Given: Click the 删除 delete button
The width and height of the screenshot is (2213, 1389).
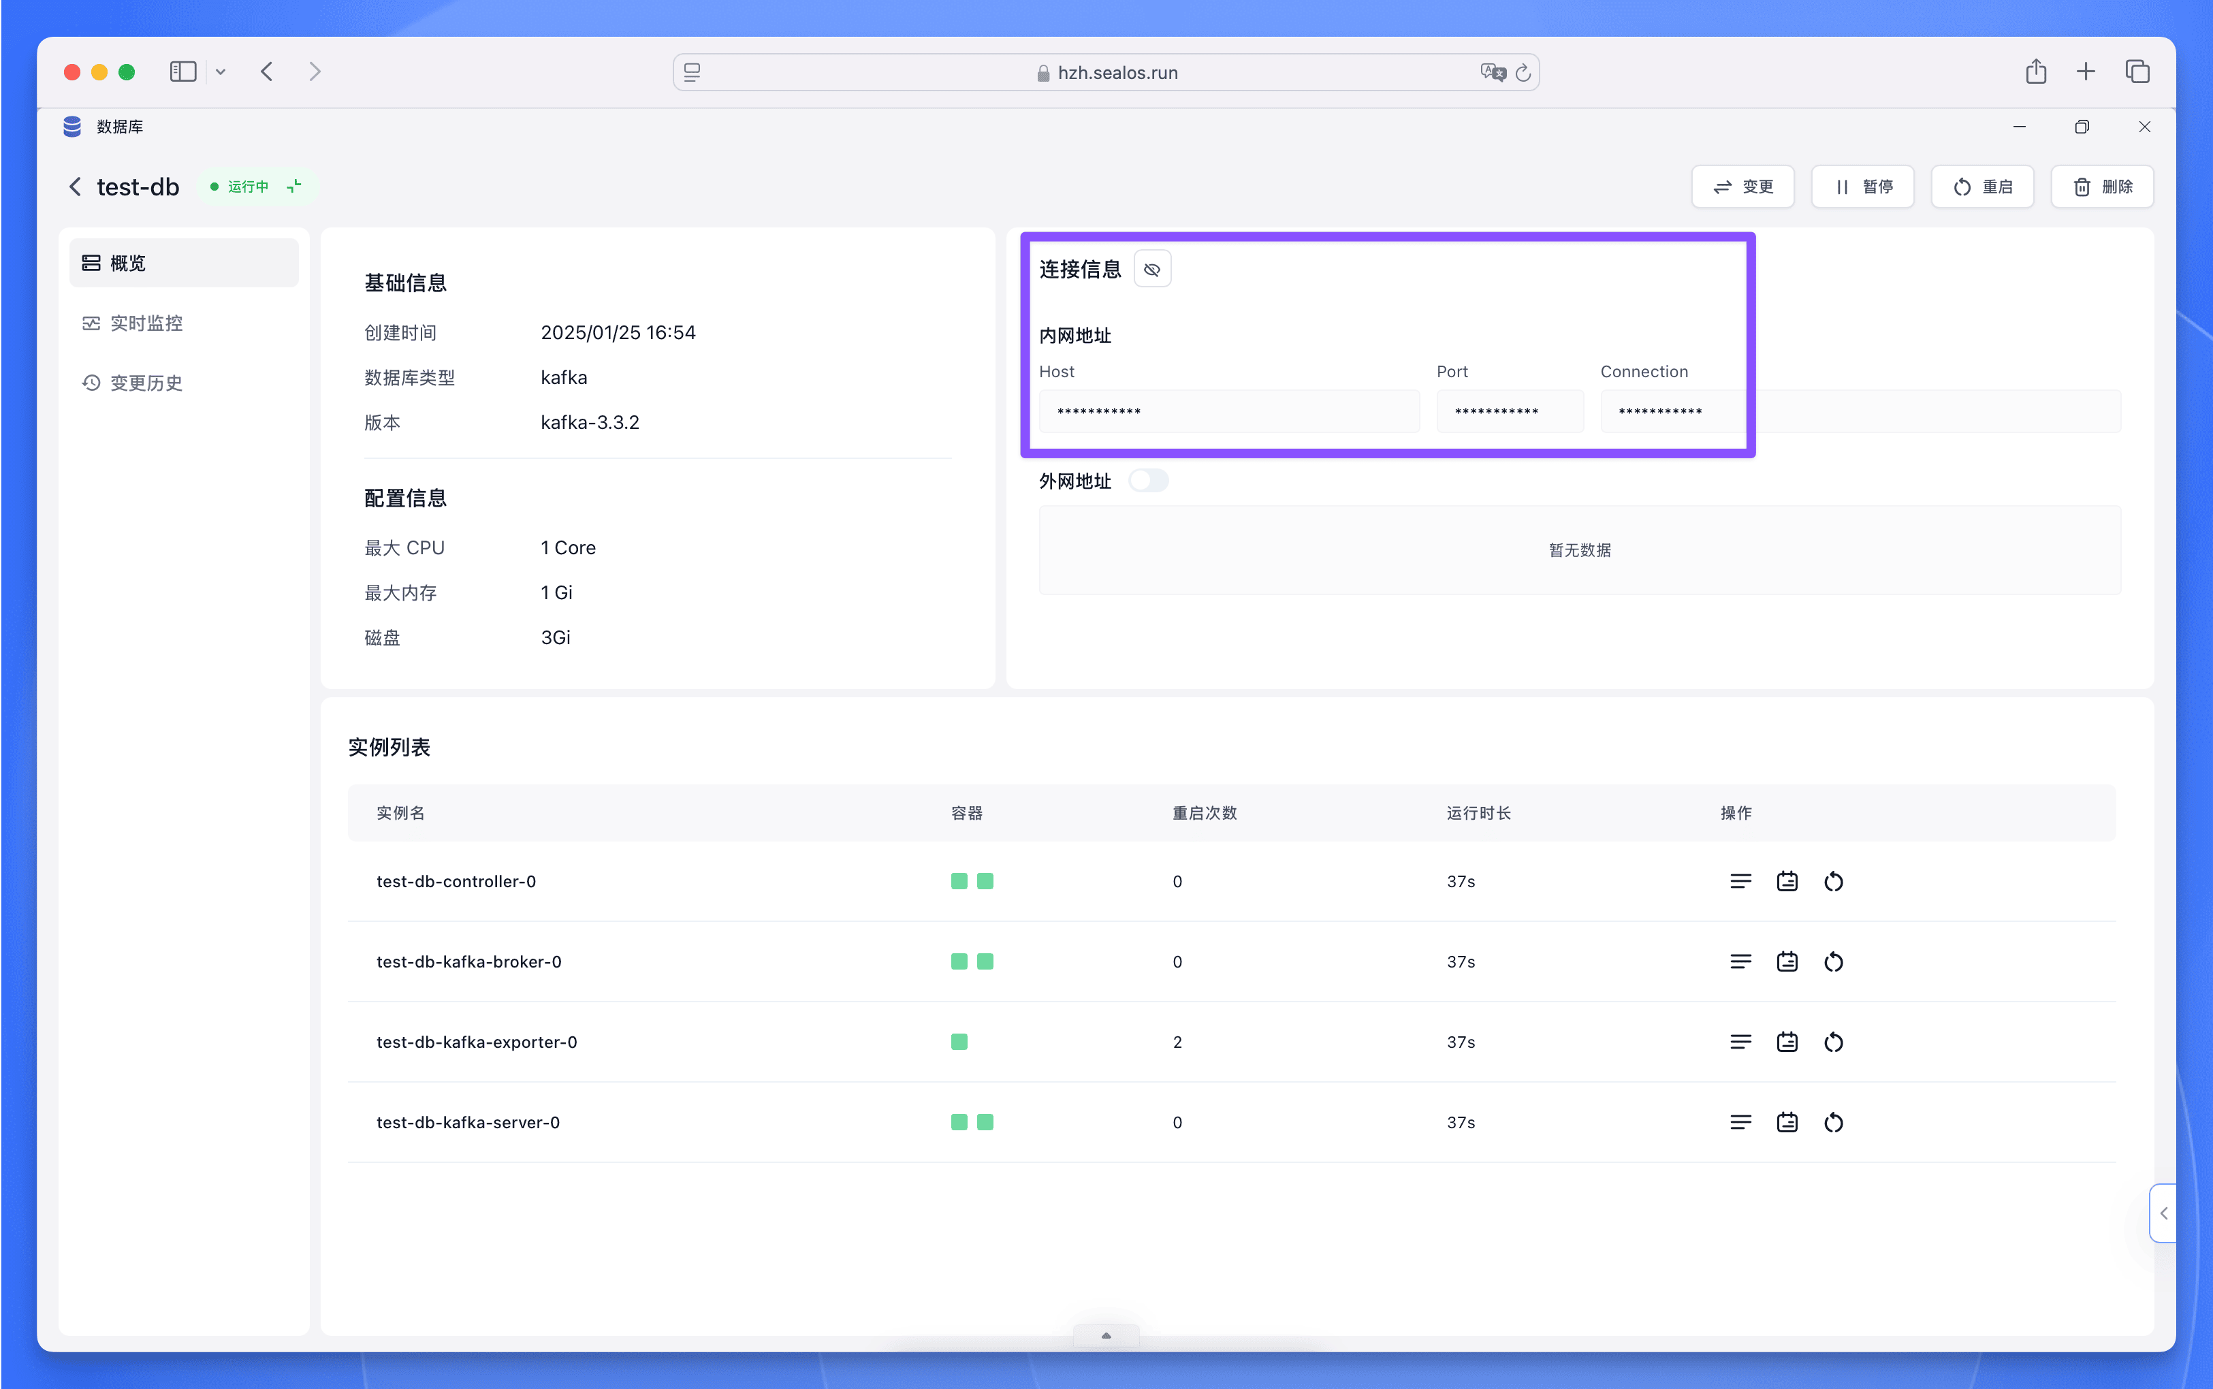Looking at the screenshot, I should [2102, 187].
